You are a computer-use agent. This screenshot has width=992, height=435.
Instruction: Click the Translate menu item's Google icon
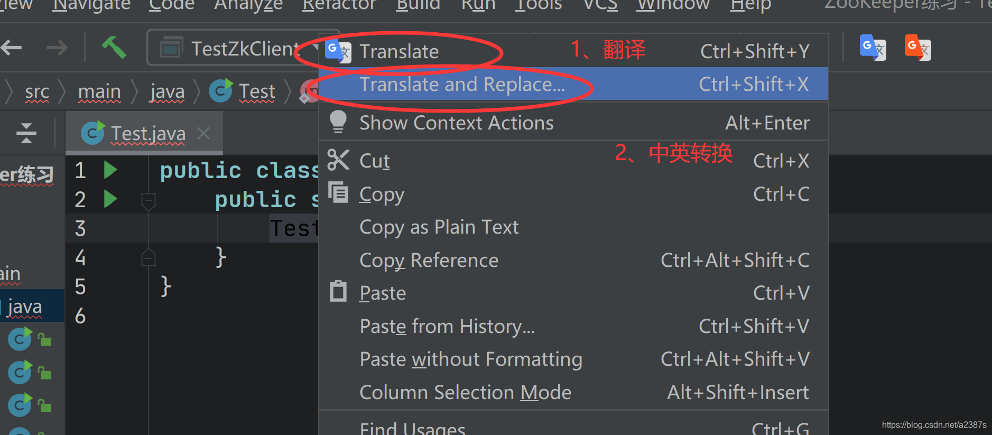tap(338, 51)
